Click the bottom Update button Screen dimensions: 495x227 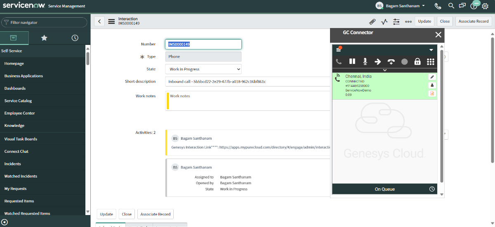[106, 214]
